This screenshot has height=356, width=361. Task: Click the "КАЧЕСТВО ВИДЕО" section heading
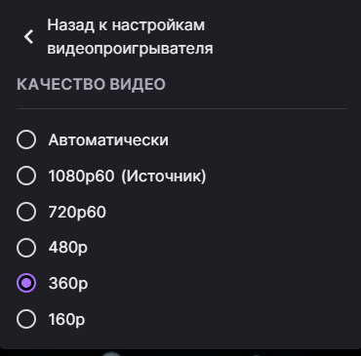(x=91, y=85)
